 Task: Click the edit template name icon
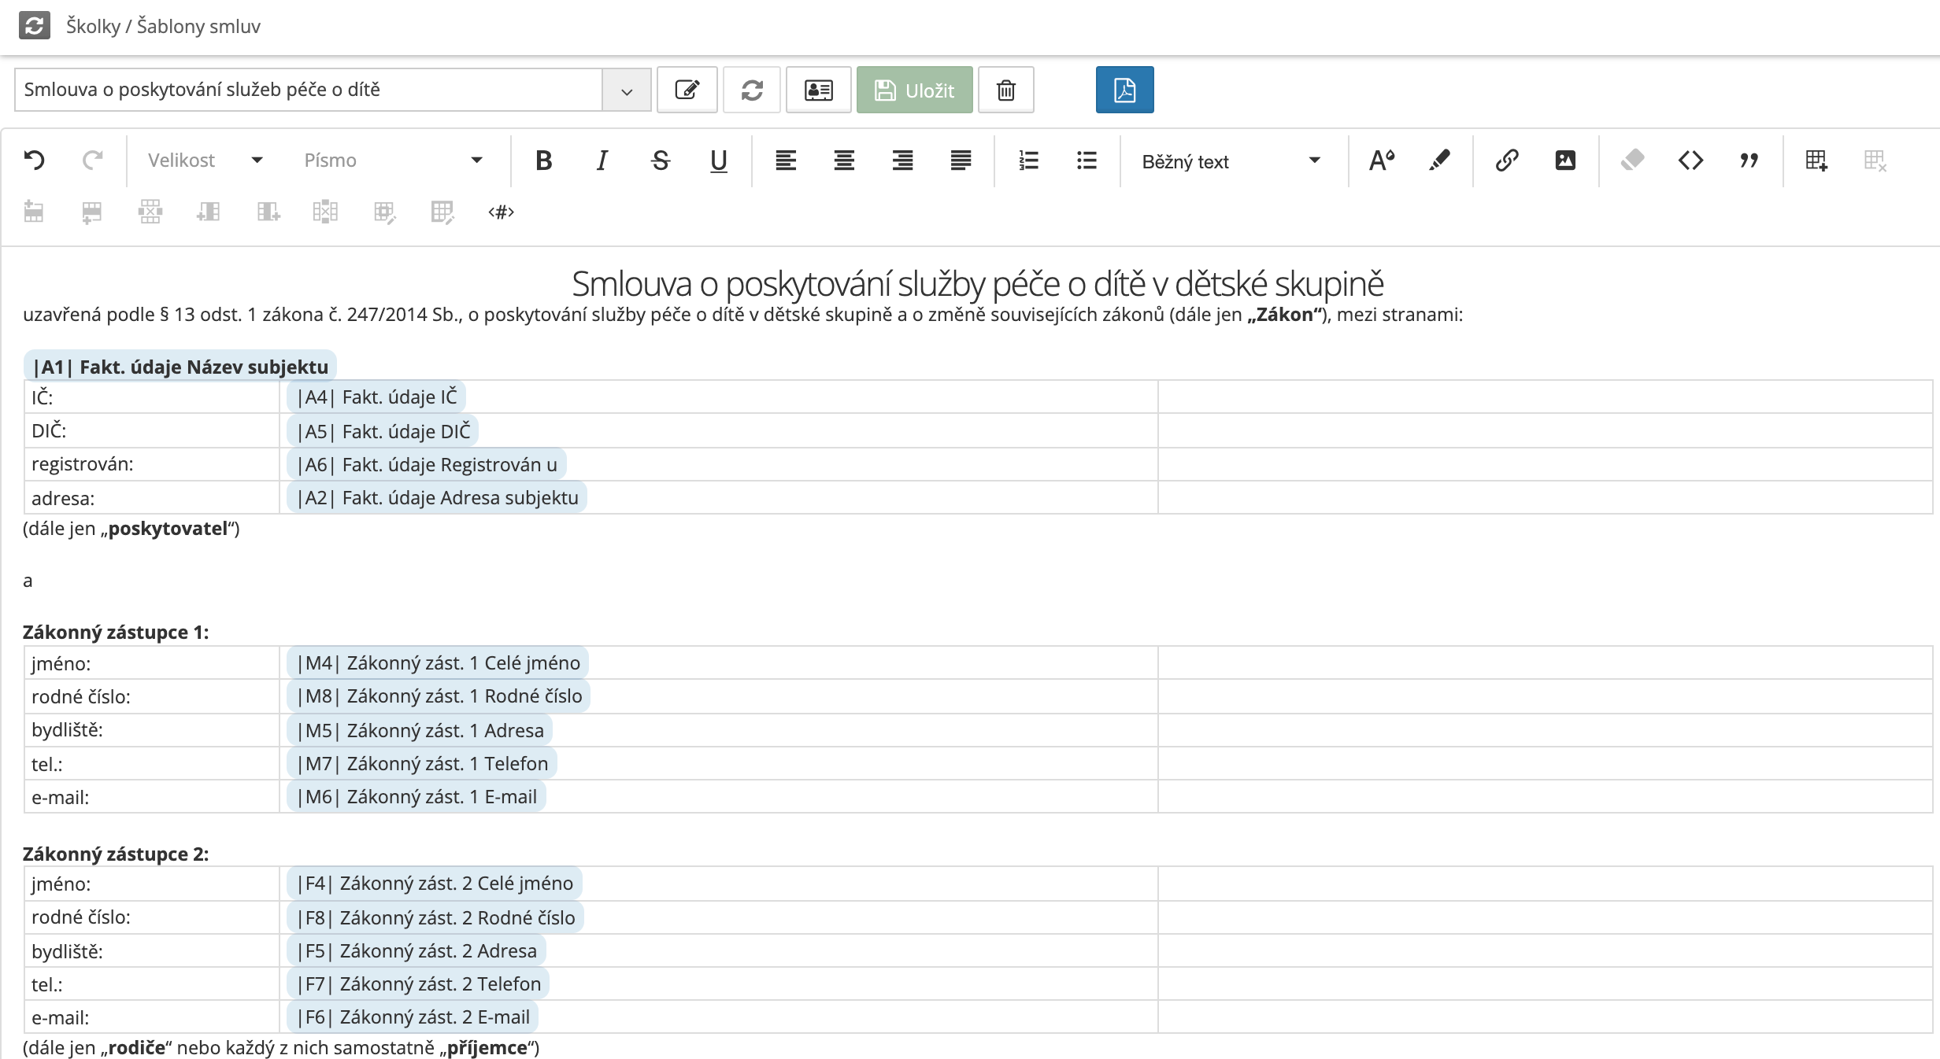(x=687, y=90)
